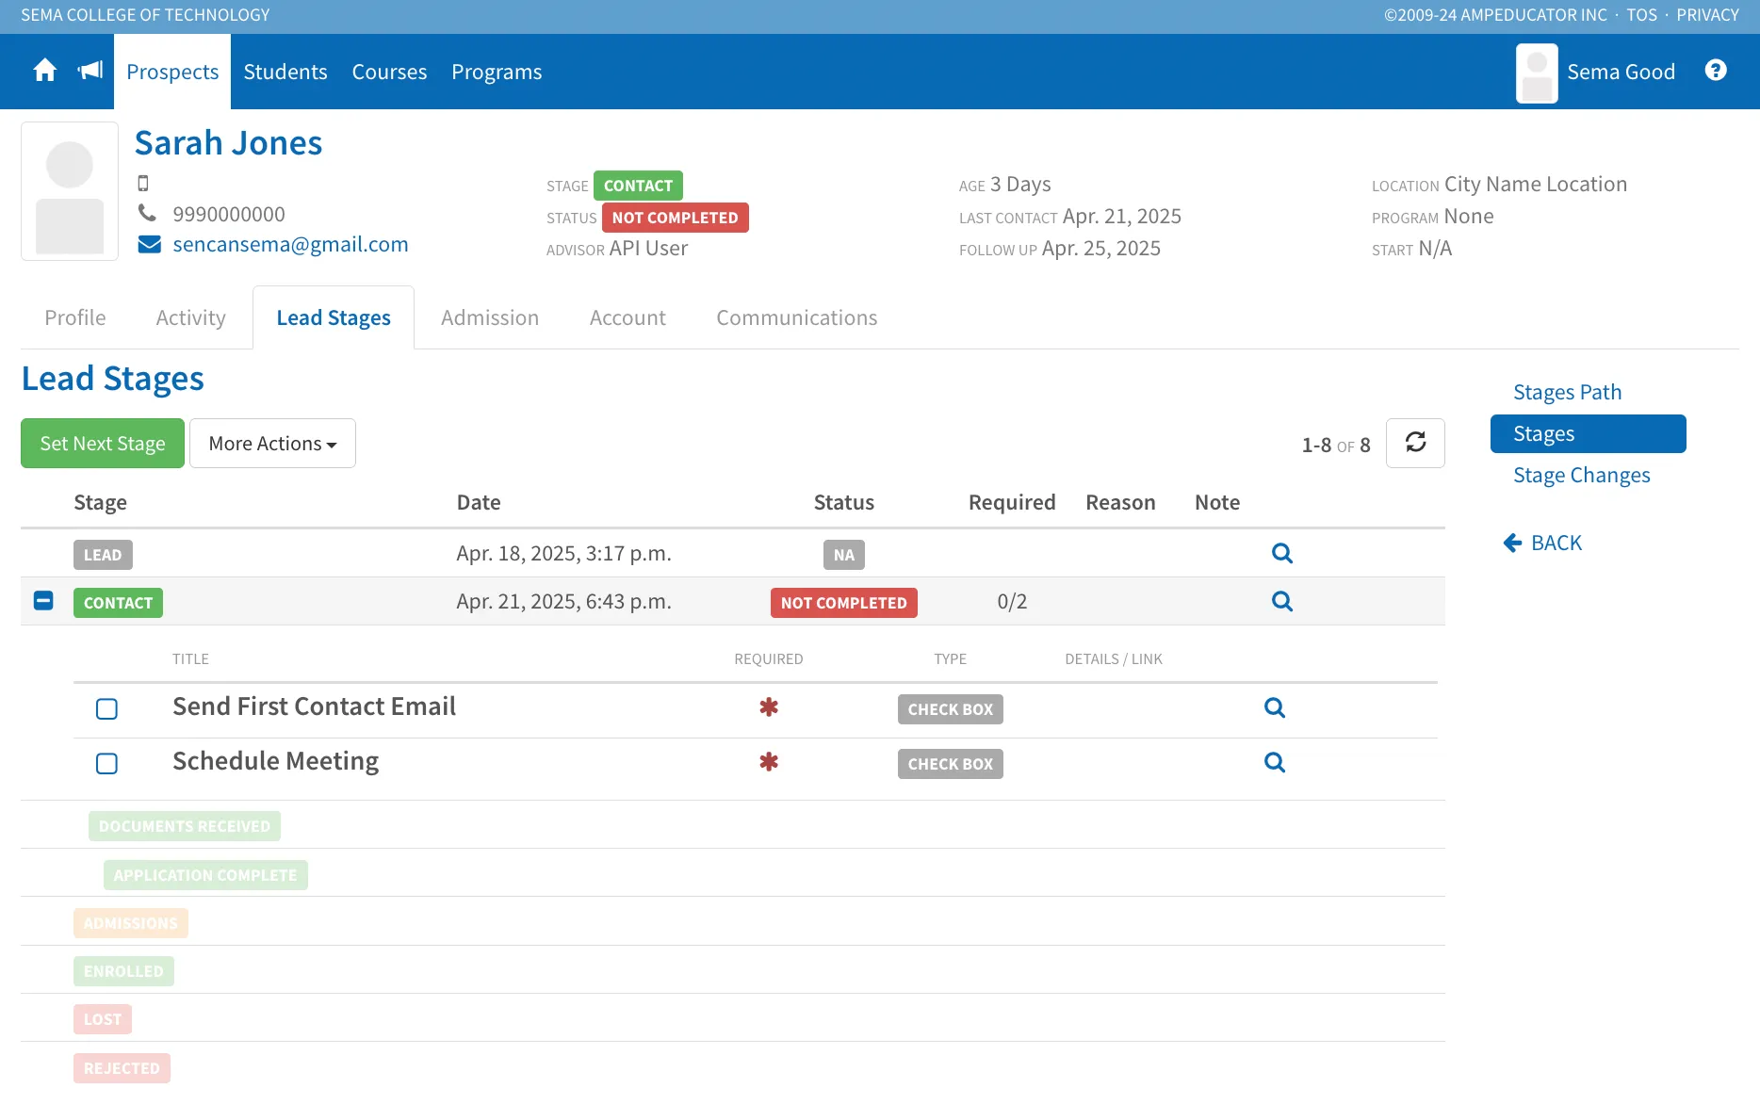Open the Communications tab
This screenshot has width=1760, height=1104.
[797, 317]
